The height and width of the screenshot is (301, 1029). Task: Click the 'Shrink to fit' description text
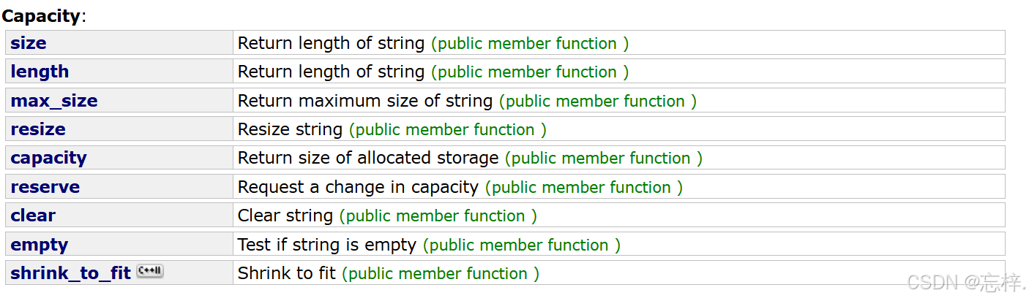(287, 273)
